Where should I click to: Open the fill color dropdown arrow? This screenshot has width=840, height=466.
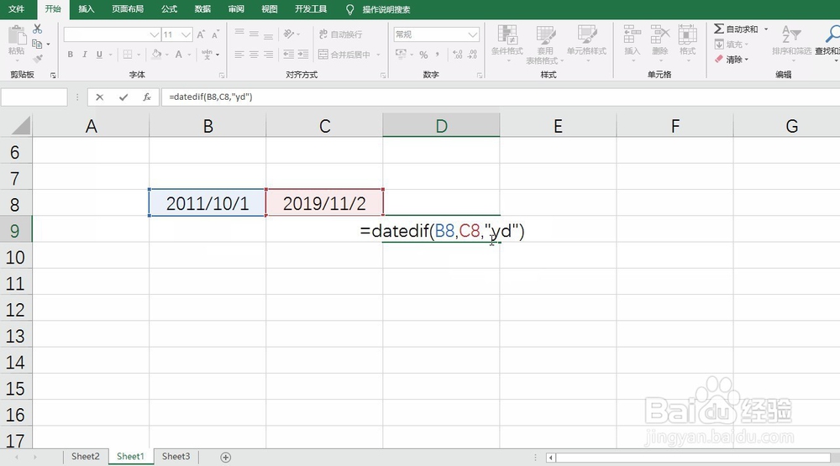tap(166, 55)
